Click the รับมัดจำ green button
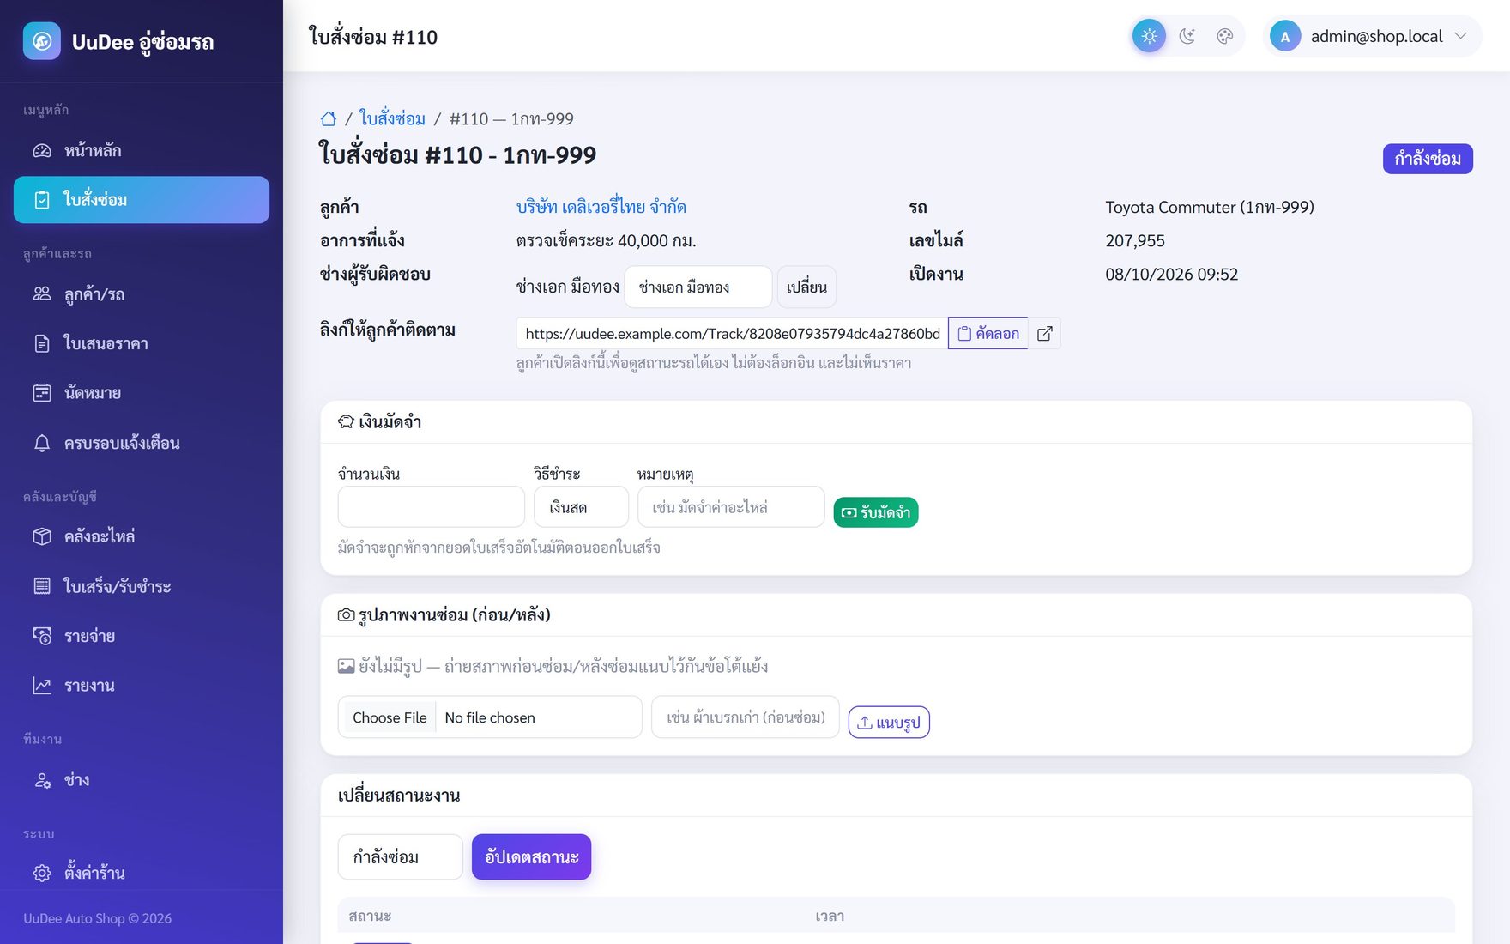The width and height of the screenshot is (1510, 944). click(876, 512)
